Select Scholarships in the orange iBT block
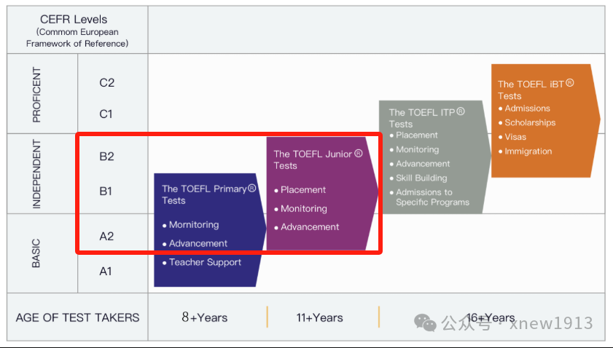 (529, 123)
